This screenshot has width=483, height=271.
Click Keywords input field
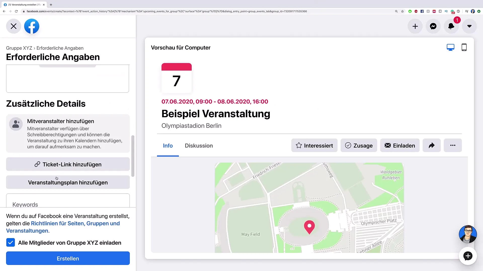pyautogui.click(x=68, y=205)
